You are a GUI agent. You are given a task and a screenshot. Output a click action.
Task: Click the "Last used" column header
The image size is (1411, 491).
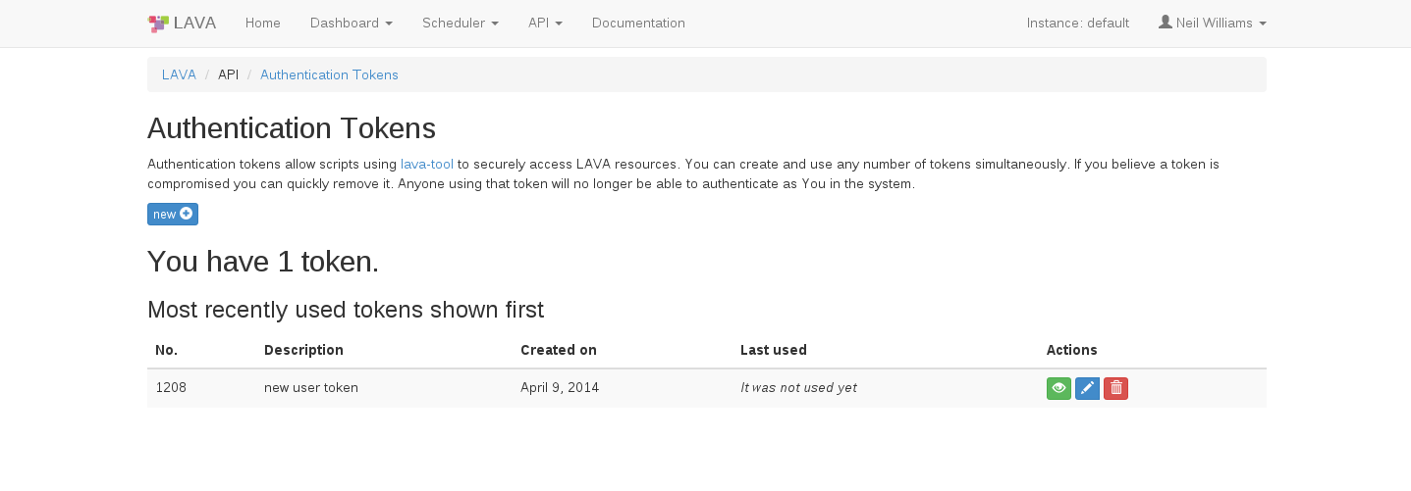click(x=774, y=350)
